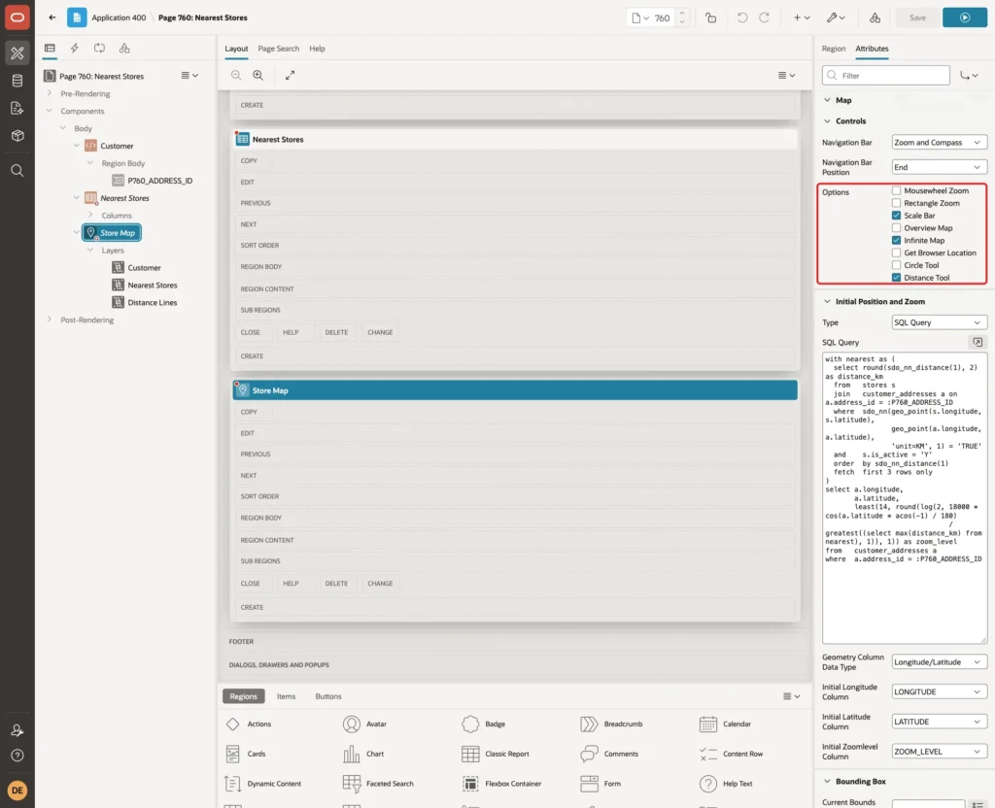995x808 pixels.
Task: Expand the layout pane to full size
Action: pos(290,75)
